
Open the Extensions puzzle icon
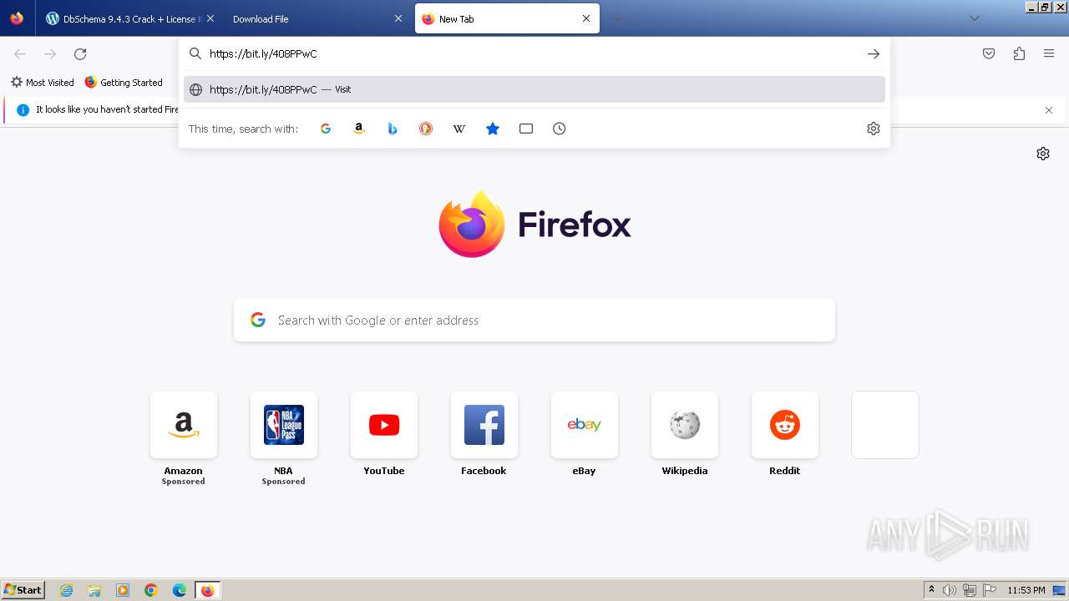tap(1019, 53)
